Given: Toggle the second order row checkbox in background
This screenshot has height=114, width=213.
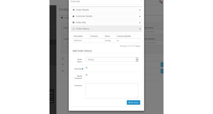Looking at the screenshot, I should pyautogui.click(x=63, y=71).
